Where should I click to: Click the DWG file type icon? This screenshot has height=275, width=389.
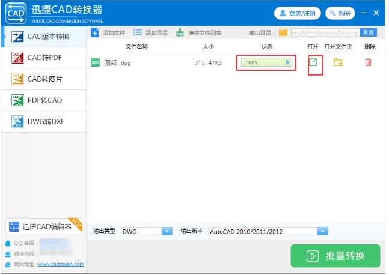95,62
